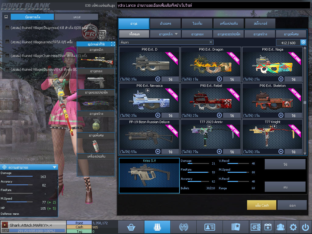This screenshot has width=312, height=234.
Task: Select the quest tab
Action: click(76, 17)
